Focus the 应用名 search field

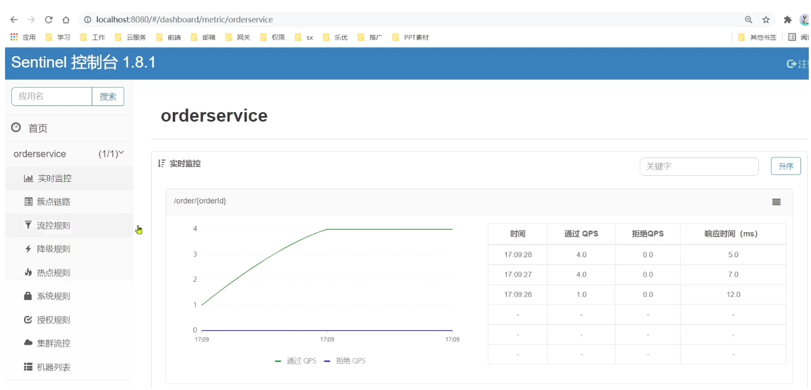[51, 97]
